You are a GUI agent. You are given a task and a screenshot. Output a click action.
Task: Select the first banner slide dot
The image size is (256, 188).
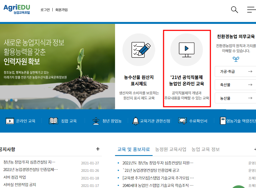[7, 100]
